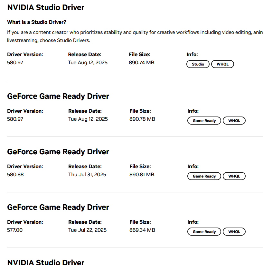Click the 869.34 MB file size
This screenshot has width=263, height=265.
point(142,230)
